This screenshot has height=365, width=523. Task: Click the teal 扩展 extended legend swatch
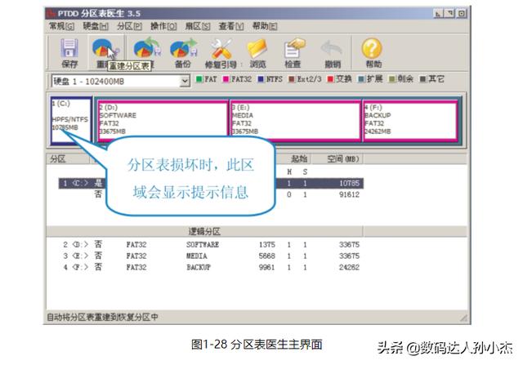pyautogui.click(x=361, y=79)
